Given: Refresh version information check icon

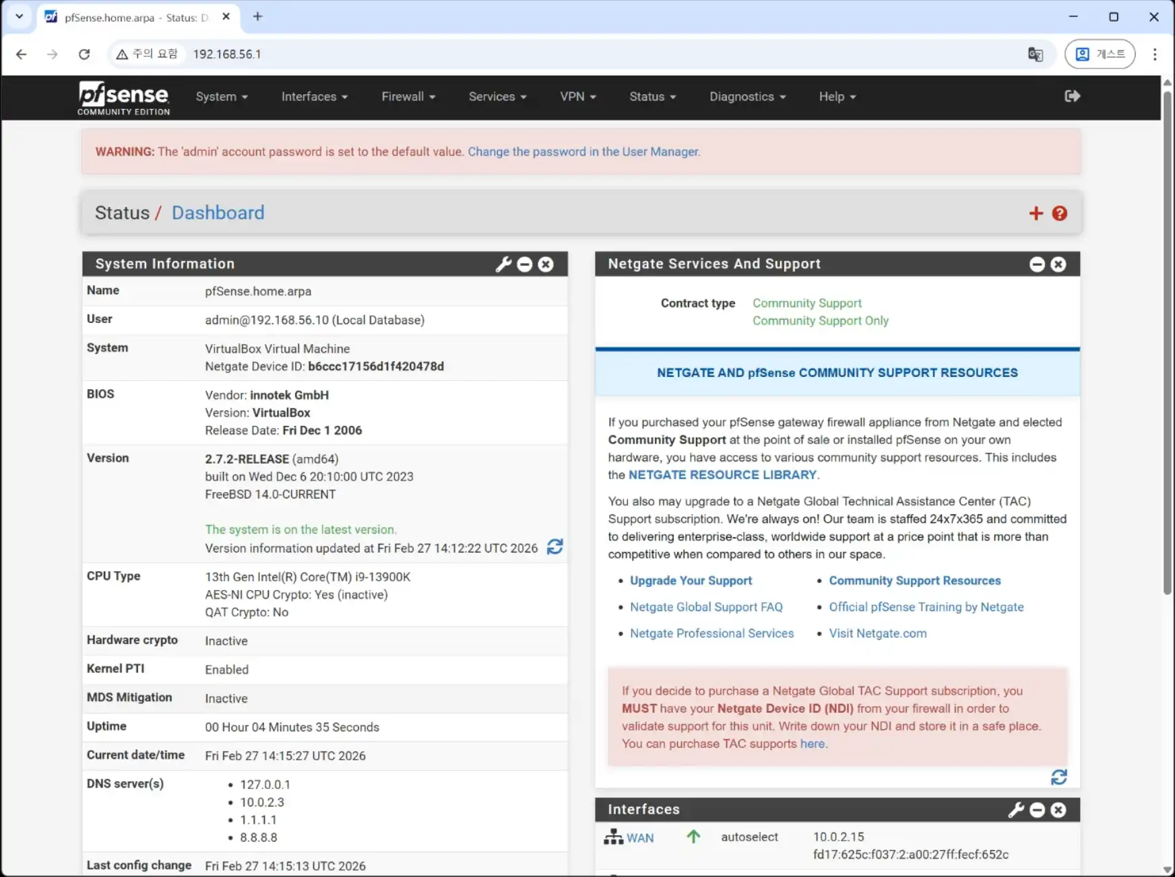Looking at the screenshot, I should (x=554, y=547).
